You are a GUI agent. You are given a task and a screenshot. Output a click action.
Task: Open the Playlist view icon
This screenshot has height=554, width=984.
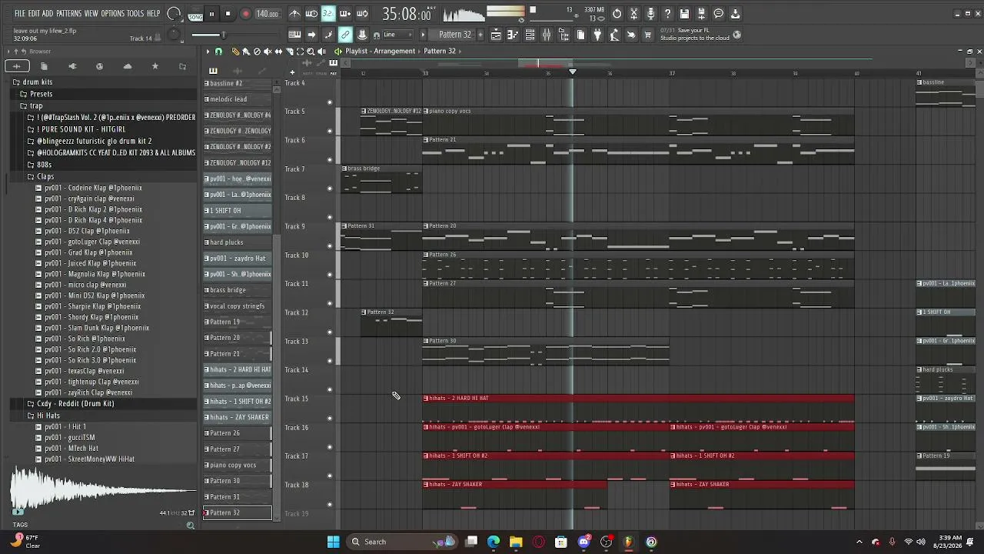click(x=496, y=35)
